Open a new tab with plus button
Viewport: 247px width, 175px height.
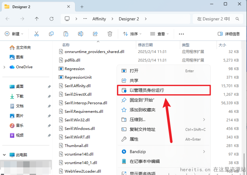click(82, 7)
